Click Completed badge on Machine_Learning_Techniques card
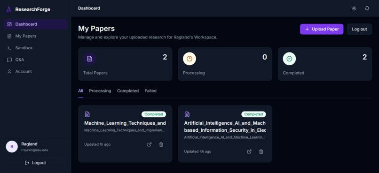 pyautogui.click(x=154, y=114)
